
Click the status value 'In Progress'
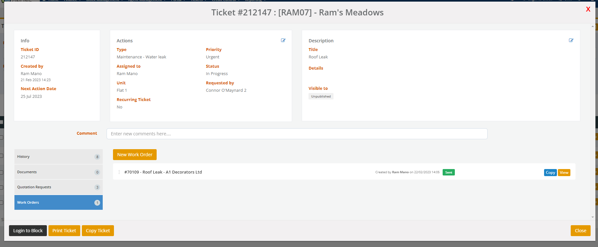pos(217,74)
